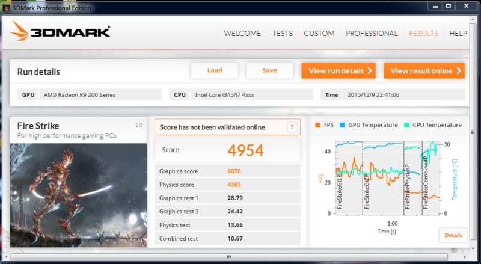This screenshot has height=264, width=481.
Task: Open View result online
Action: pos(424,70)
